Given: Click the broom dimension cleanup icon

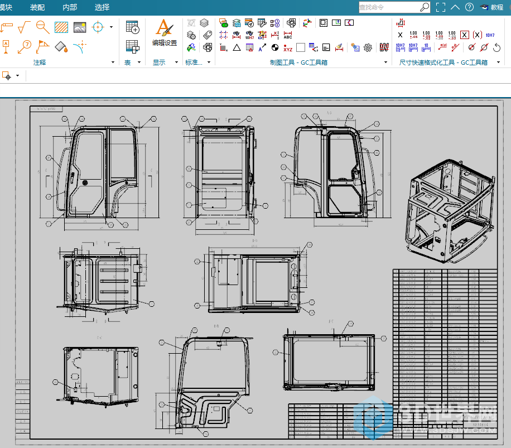Looking at the screenshot, I should click(339, 47).
